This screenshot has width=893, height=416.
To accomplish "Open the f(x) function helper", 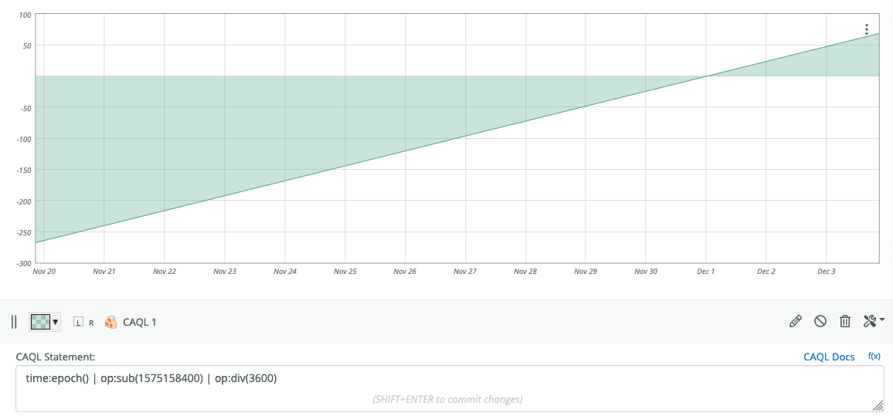I will 874,357.
